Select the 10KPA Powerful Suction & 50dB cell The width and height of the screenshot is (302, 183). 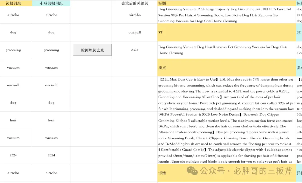click(227, 120)
